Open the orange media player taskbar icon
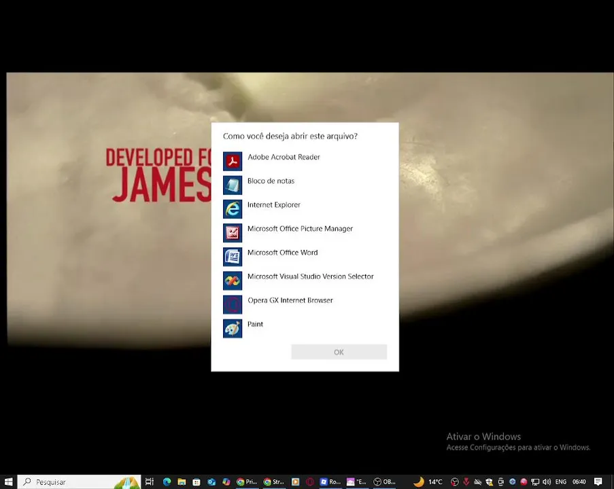This screenshot has width=614, height=489. tap(295, 482)
